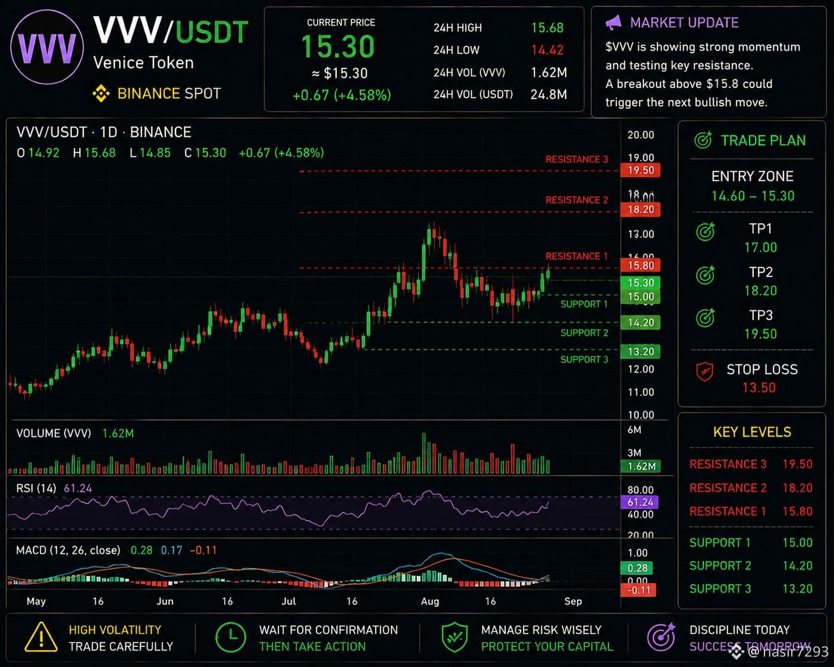Click the WAIT FOR CONFIRMATION text
834x667 pixels.
[328, 630]
